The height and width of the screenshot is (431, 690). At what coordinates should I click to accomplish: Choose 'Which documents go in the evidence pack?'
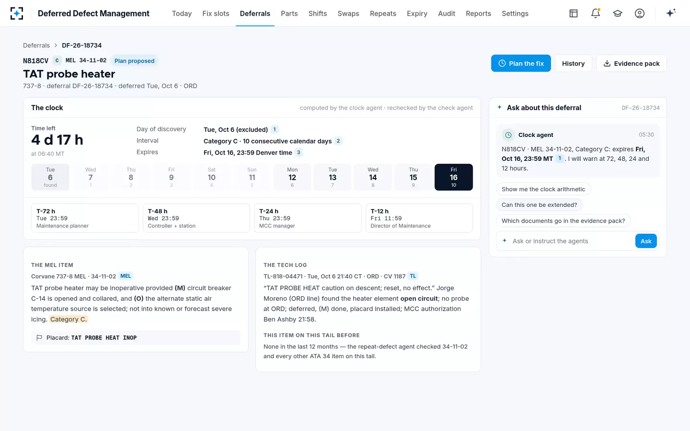click(563, 221)
